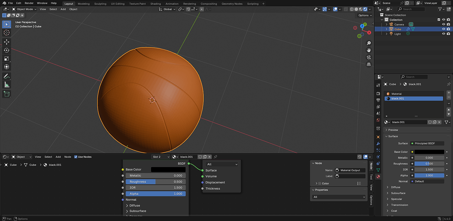This screenshot has width=453, height=221.
Task: Open the File menu
Action: (11, 3)
